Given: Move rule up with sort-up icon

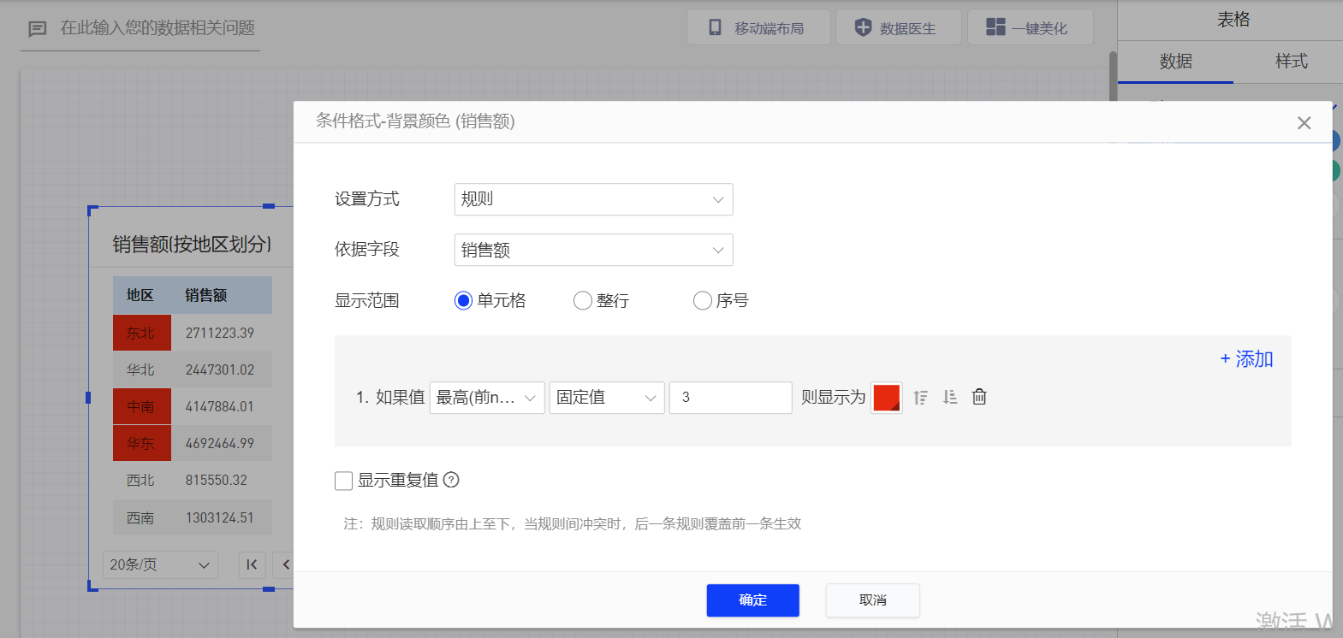Looking at the screenshot, I should 921,397.
